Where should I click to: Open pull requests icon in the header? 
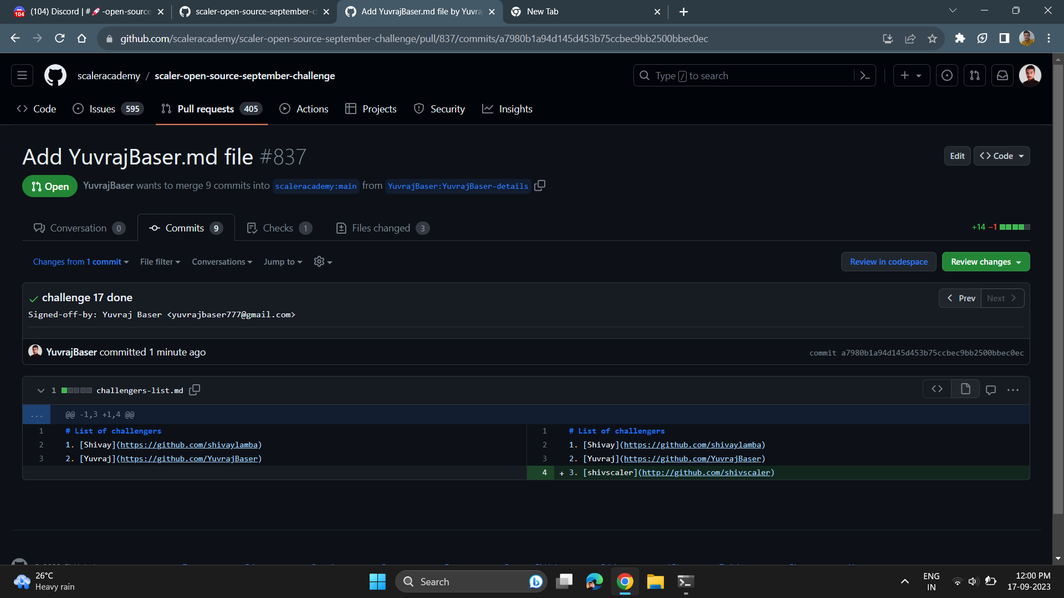974,75
